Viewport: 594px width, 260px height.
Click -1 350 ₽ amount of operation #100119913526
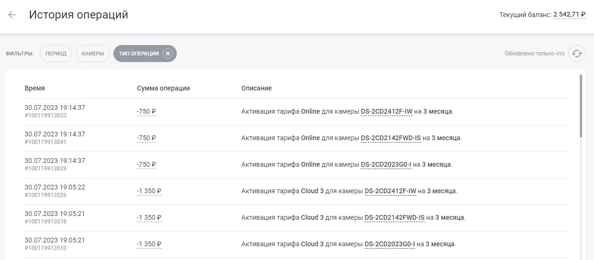click(x=149, y=191)
